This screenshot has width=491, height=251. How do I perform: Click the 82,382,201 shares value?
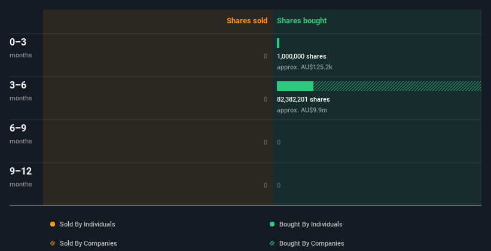coord(303,99)
